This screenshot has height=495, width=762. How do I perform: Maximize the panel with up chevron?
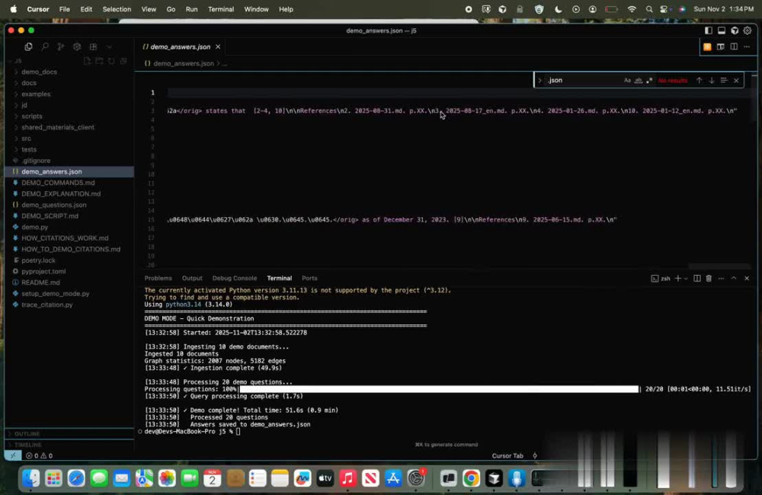[x=734, y=279]
